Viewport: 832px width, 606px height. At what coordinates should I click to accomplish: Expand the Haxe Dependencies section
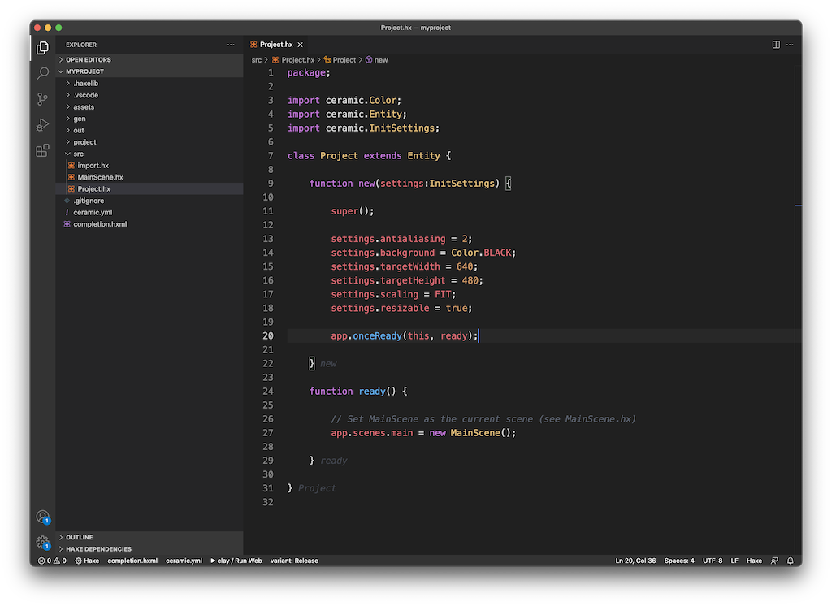(x=149, y=548)
